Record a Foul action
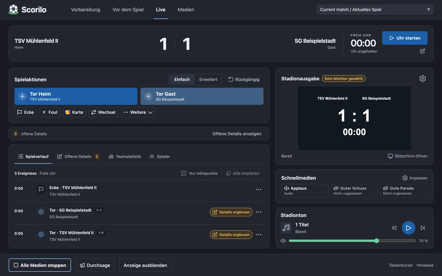Image resolution: width=442 pixels, height=276 pixels. tap(50, 112)
